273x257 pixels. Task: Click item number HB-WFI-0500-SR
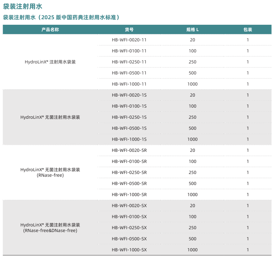click(x=129, y=183)
